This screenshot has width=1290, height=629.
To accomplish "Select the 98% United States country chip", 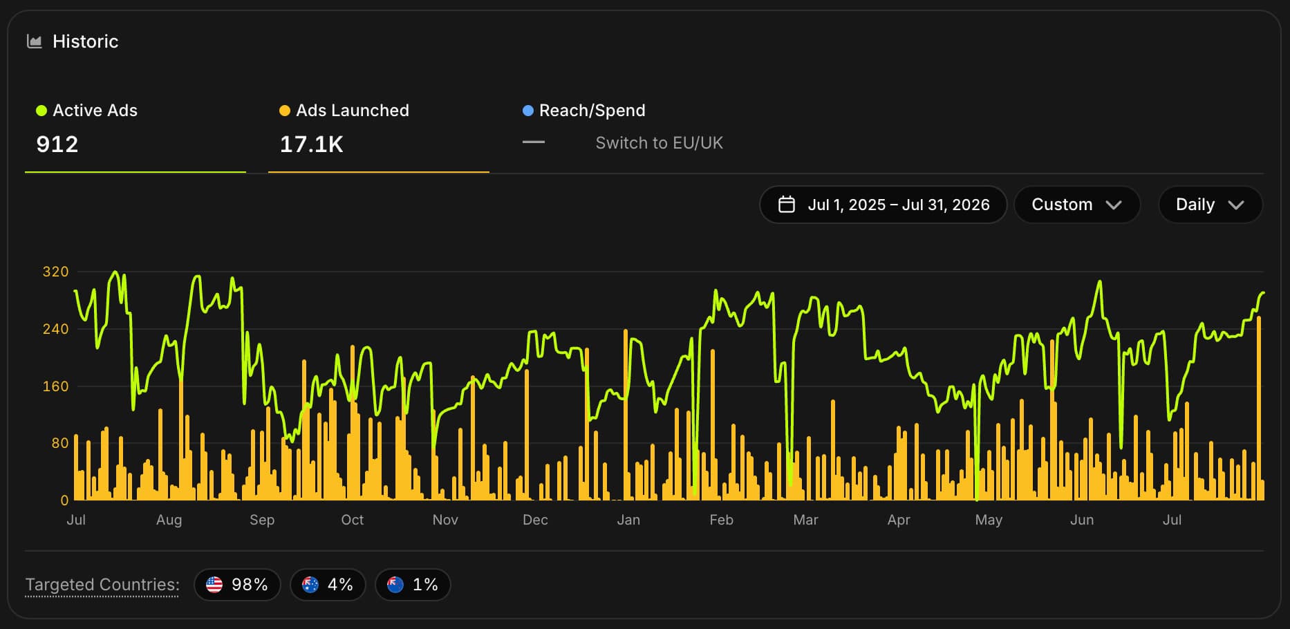I will [237, 585].
